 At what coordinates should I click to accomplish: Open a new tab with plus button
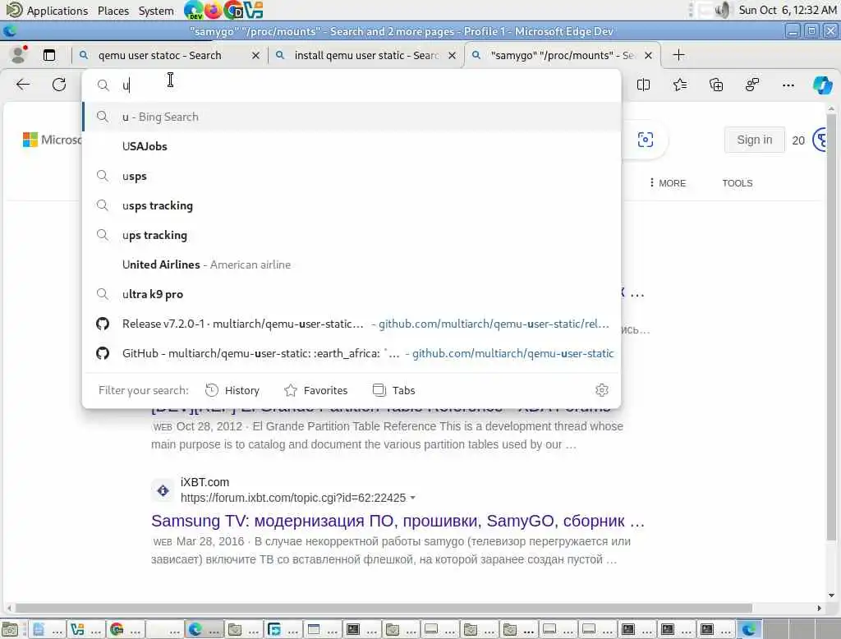[678, 55]
